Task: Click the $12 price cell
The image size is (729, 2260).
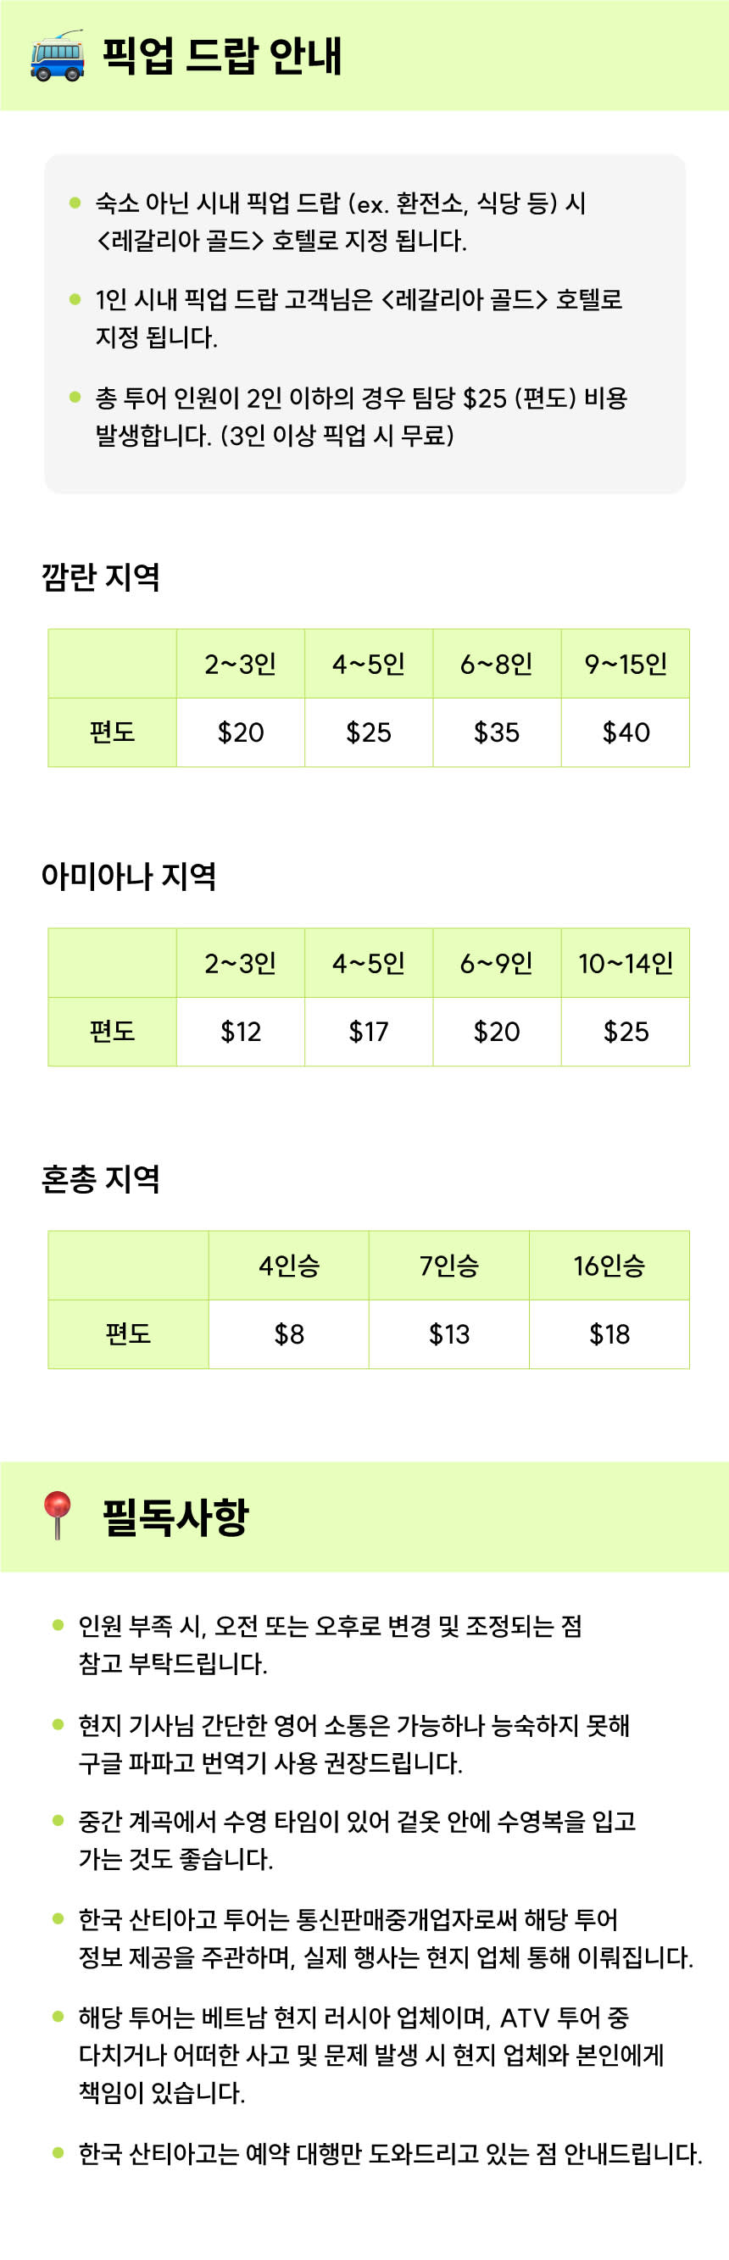Action: [241, 1032]
